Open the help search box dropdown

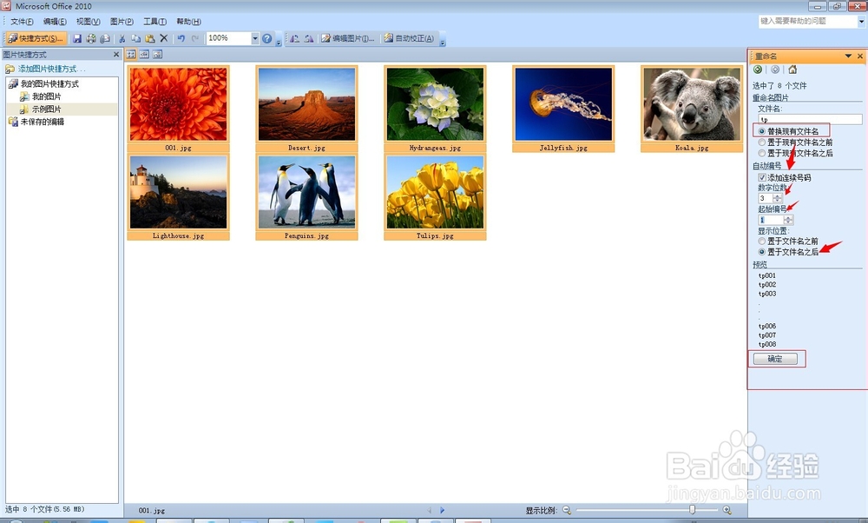pos(861,21)
